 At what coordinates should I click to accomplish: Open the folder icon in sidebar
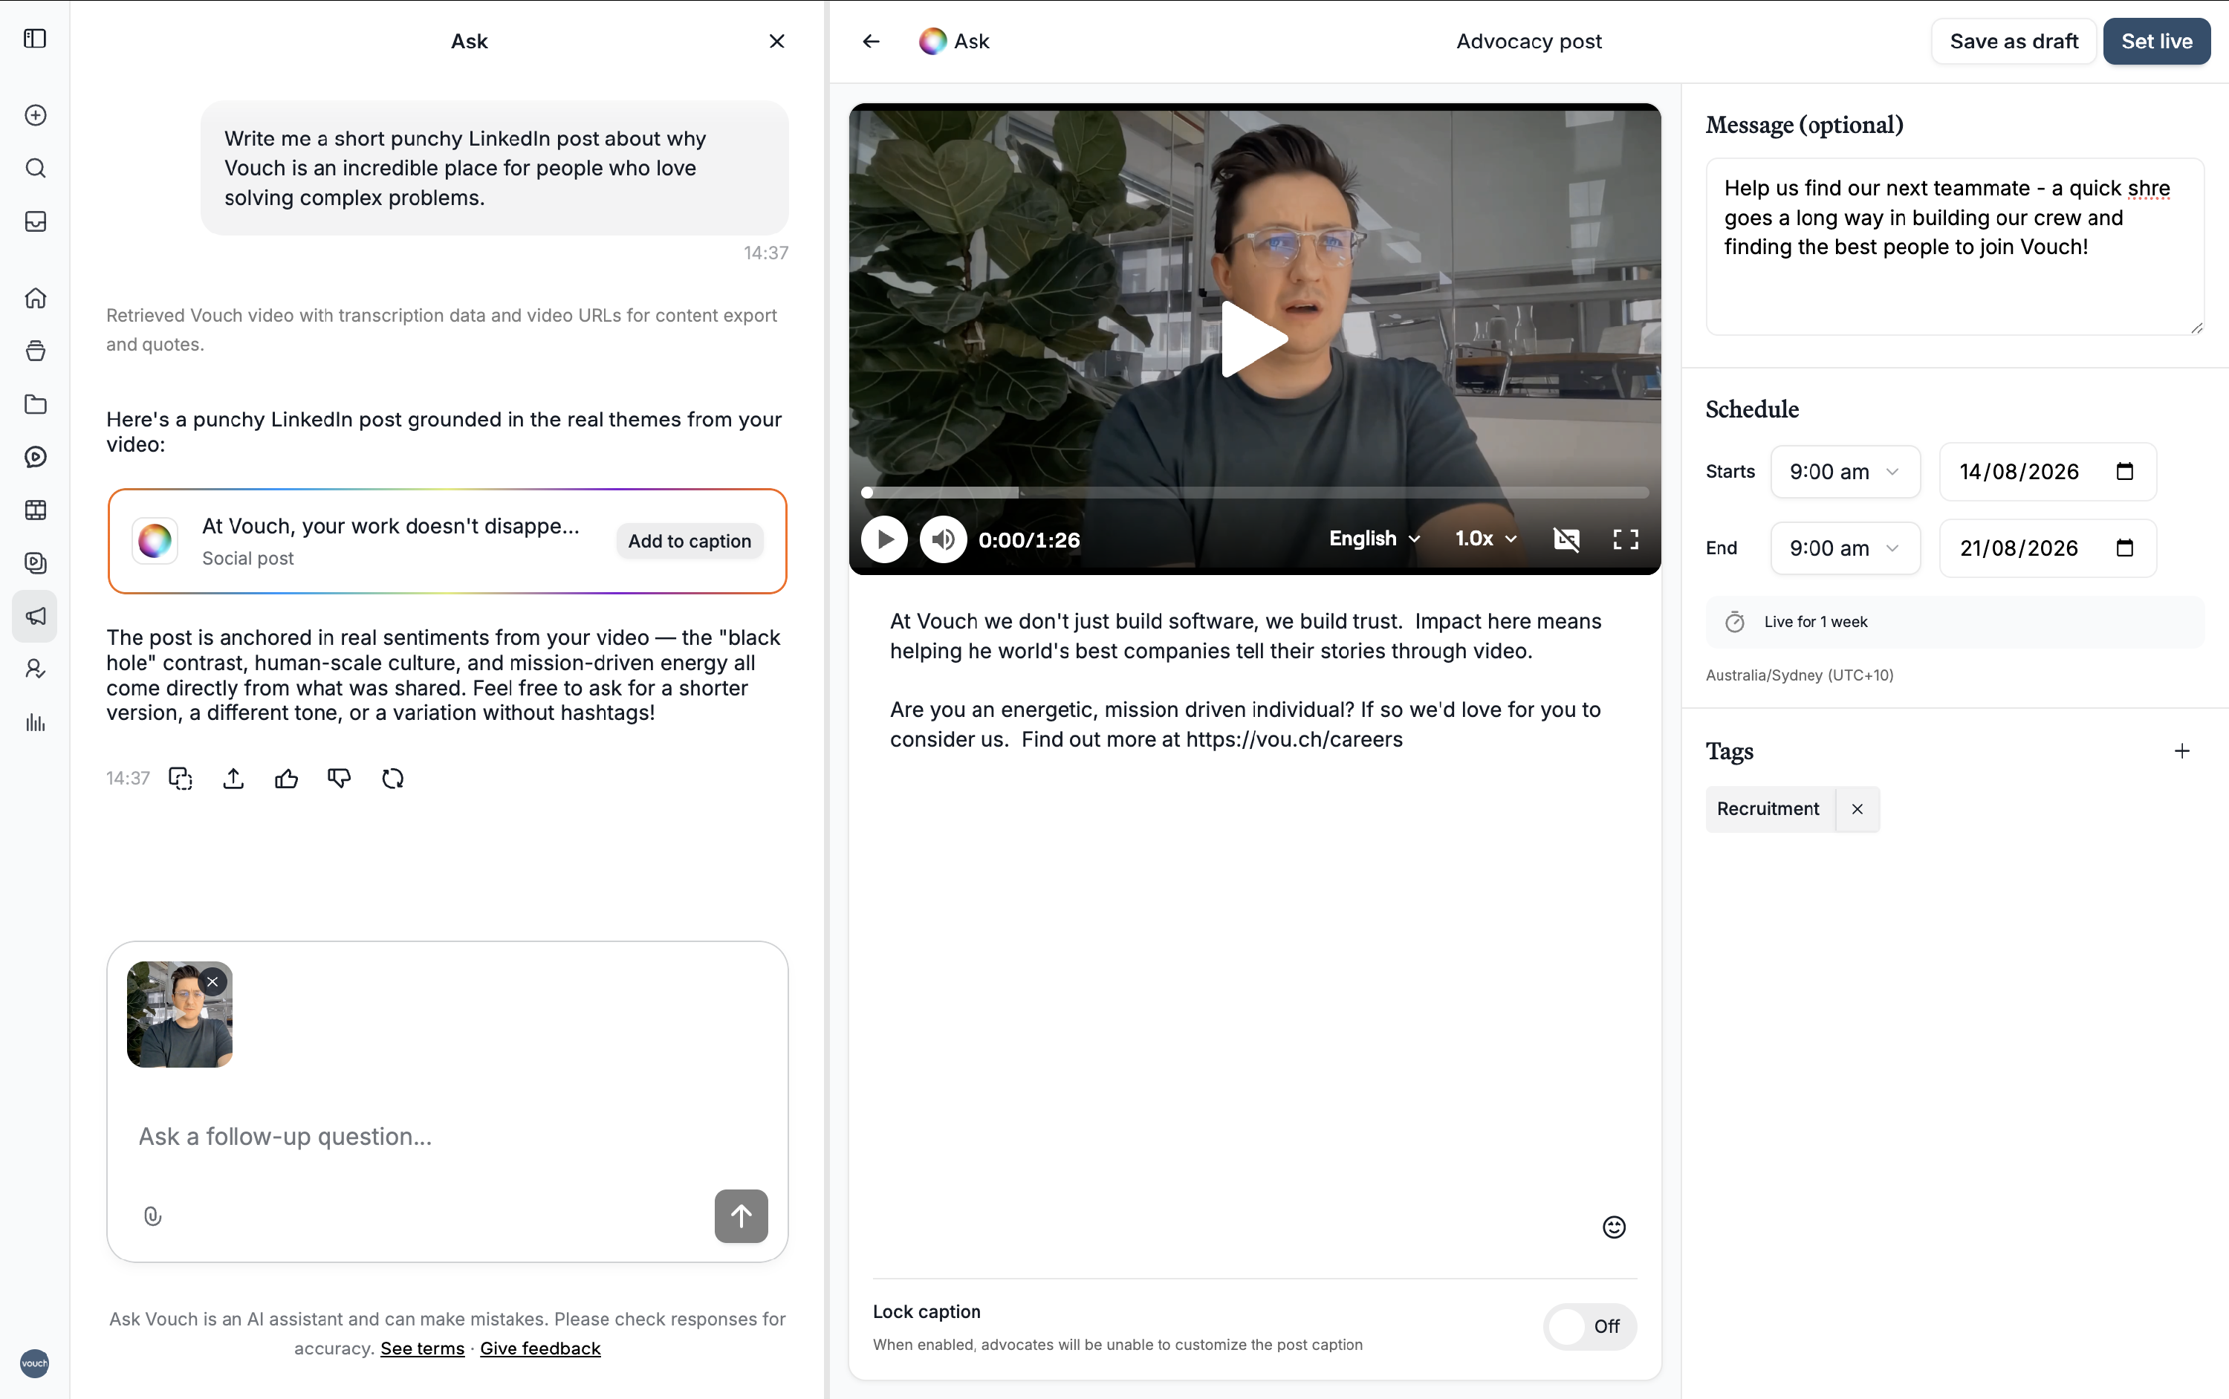coord(35,404)
